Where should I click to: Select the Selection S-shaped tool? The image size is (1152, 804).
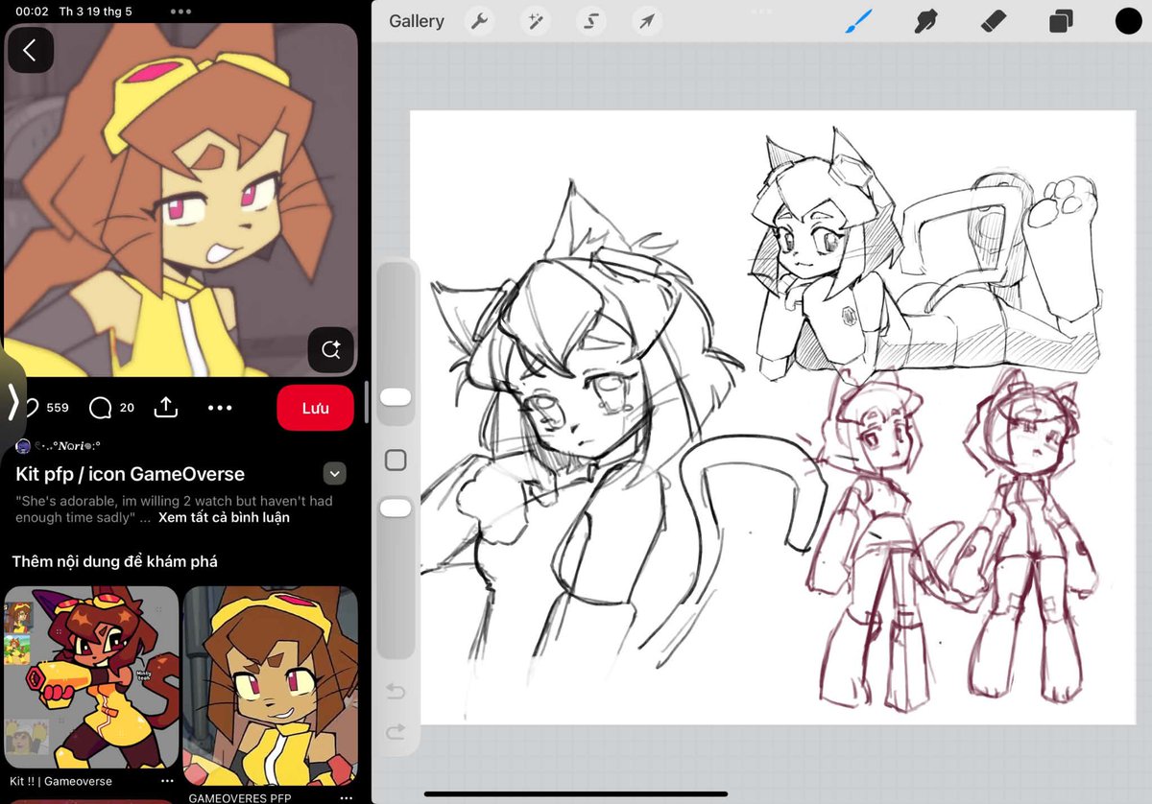591,21
